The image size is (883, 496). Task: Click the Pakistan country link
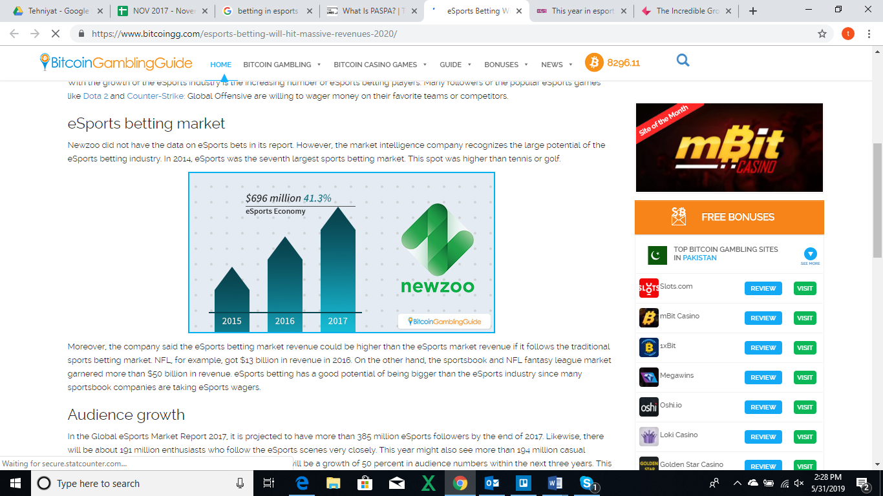coord(699,258)
